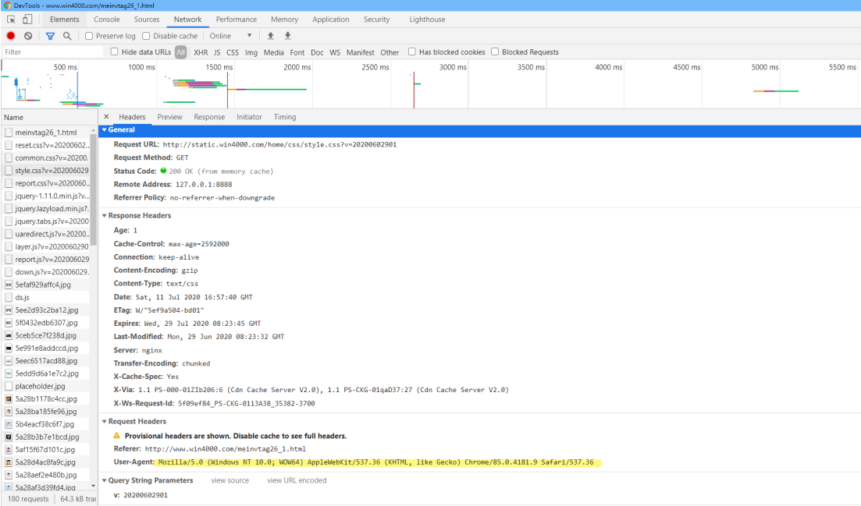Click the image icon of 5a28d4ac8fa9c.jpg

point(9,462)
